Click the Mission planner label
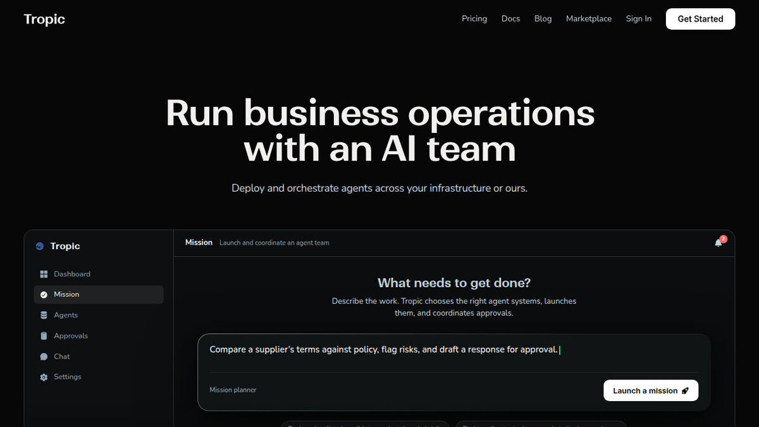 (233, 390)
